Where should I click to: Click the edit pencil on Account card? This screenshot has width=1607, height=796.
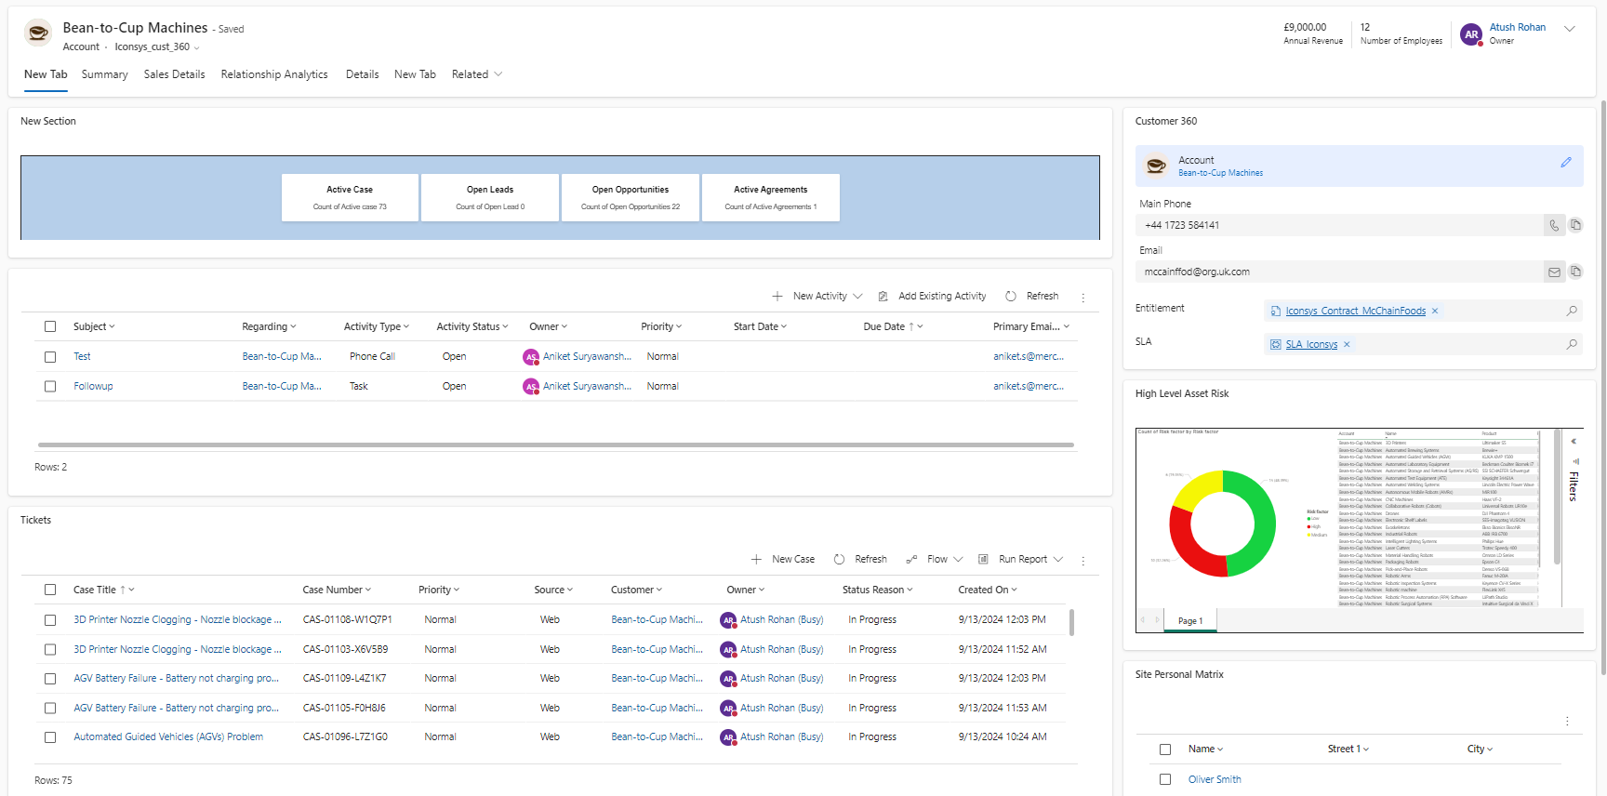tap(1566, 162)
